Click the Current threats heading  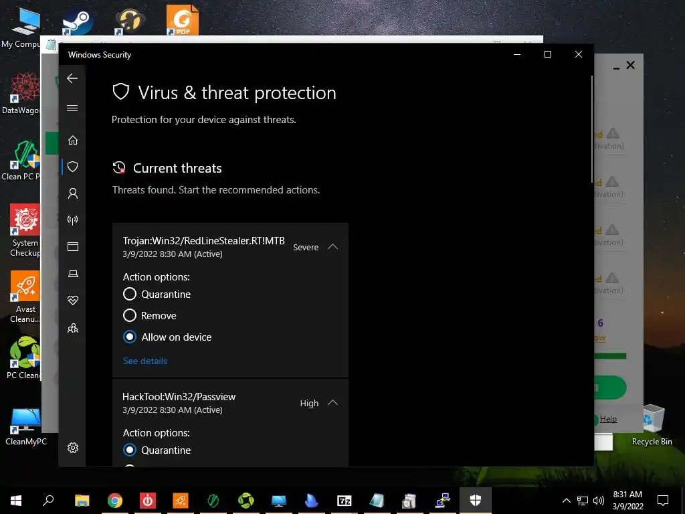point(177,168)
